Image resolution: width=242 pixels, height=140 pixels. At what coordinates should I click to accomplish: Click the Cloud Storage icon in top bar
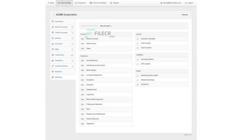[x=59, y=3]
